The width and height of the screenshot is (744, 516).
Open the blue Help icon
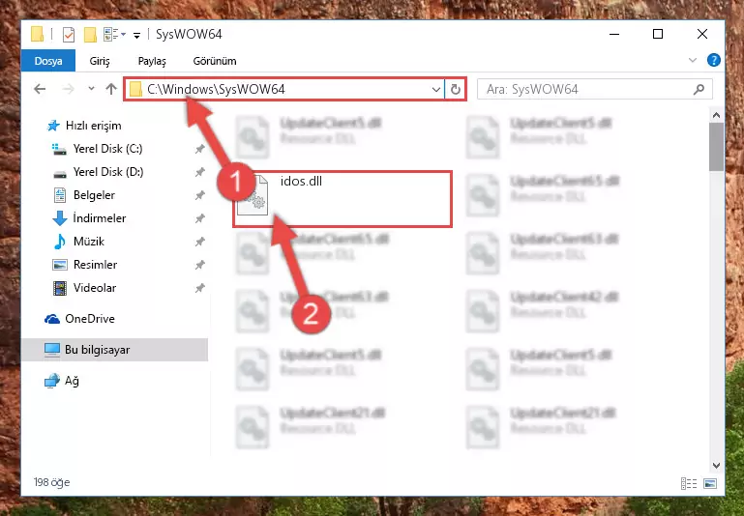[x=713, y=60]
